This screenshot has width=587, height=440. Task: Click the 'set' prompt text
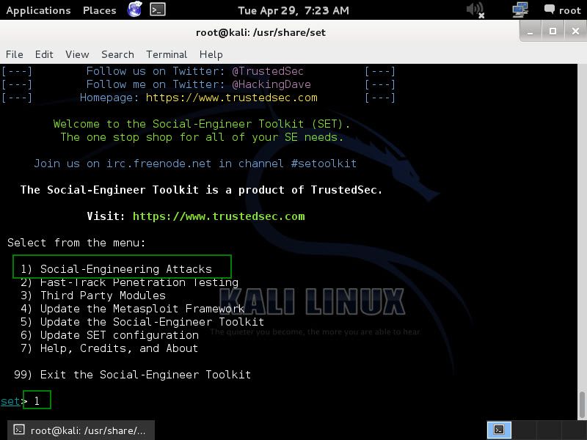tap(10, 401)
